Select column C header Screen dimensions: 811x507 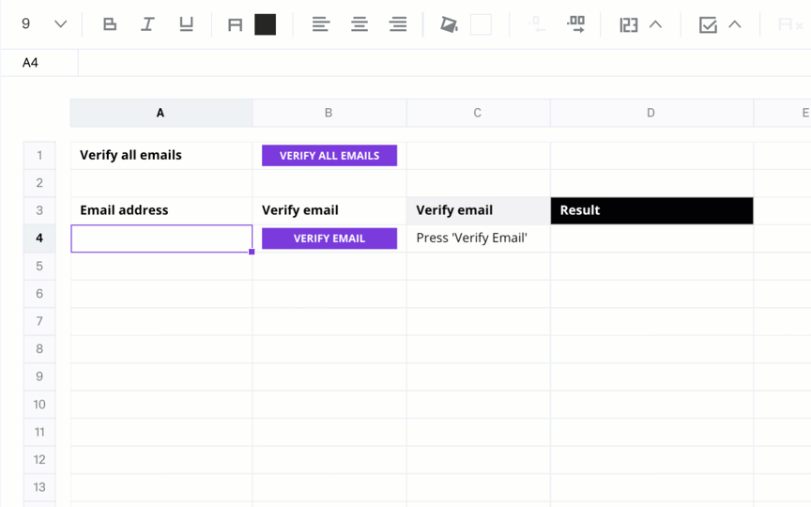pos(478,113)
